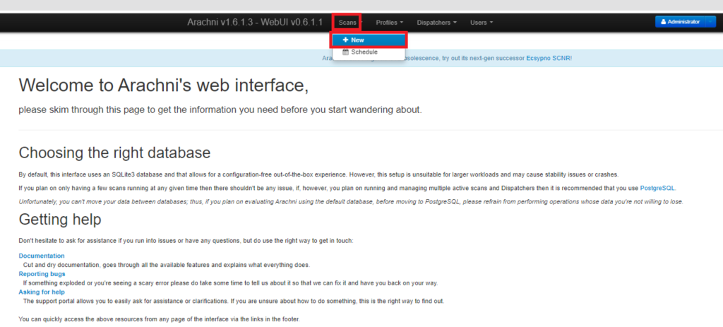Open the Dispatchers dropdown menu

tap(436, 23)
